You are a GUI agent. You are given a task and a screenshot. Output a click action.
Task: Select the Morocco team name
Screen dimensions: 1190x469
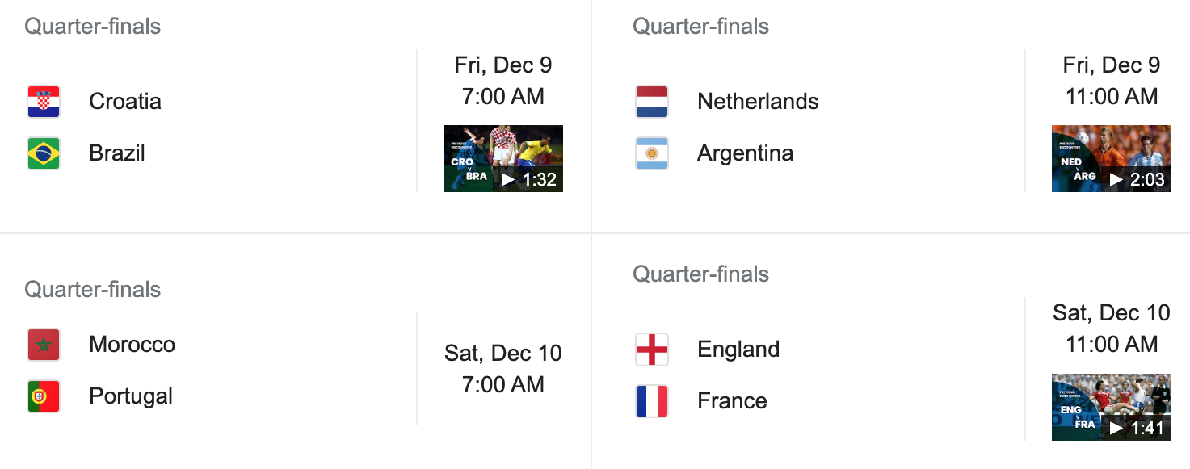pos(132,345)
